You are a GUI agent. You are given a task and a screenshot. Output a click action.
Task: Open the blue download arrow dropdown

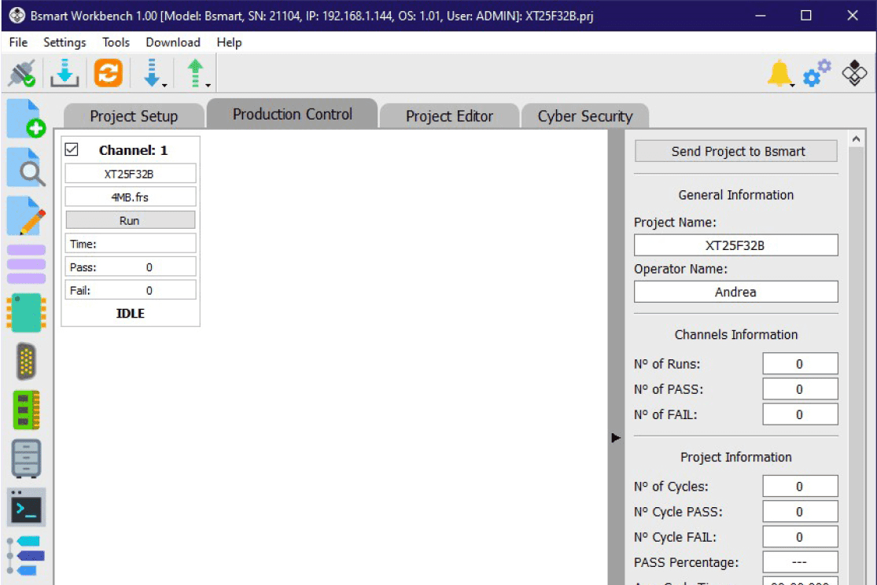(x=164, y=85)
